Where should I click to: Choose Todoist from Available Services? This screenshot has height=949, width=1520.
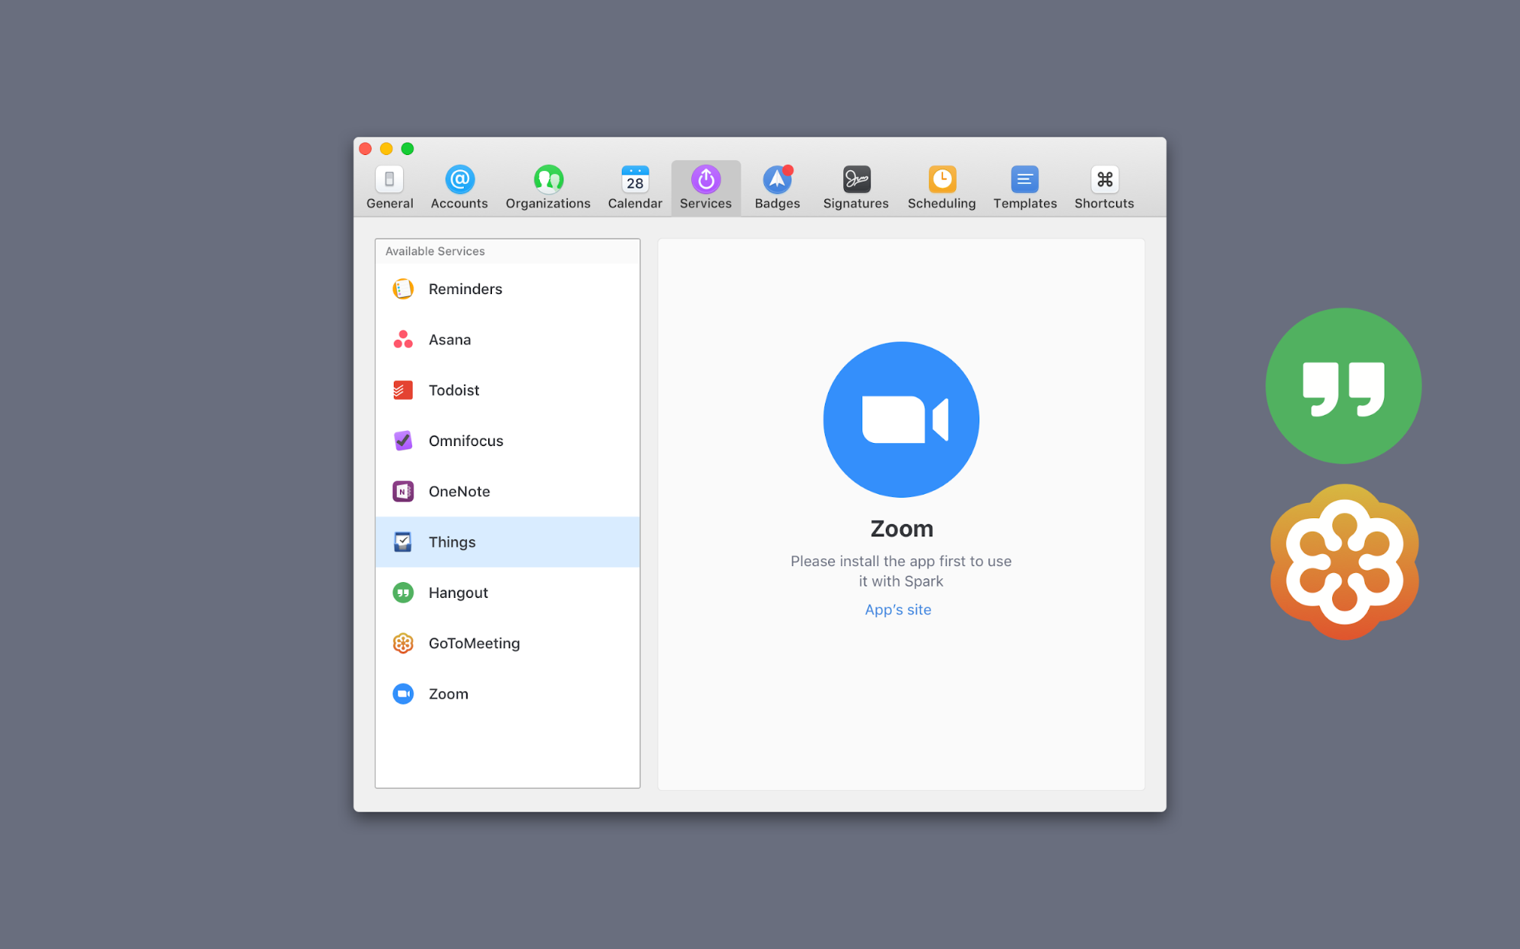(453, 390)
